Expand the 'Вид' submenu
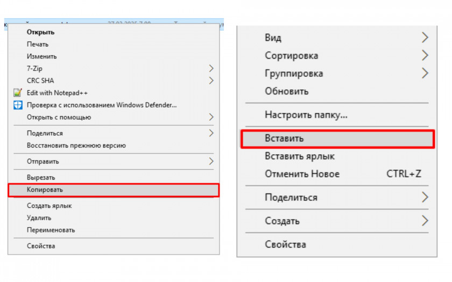The image size is (452, 282). pos(425,38)
